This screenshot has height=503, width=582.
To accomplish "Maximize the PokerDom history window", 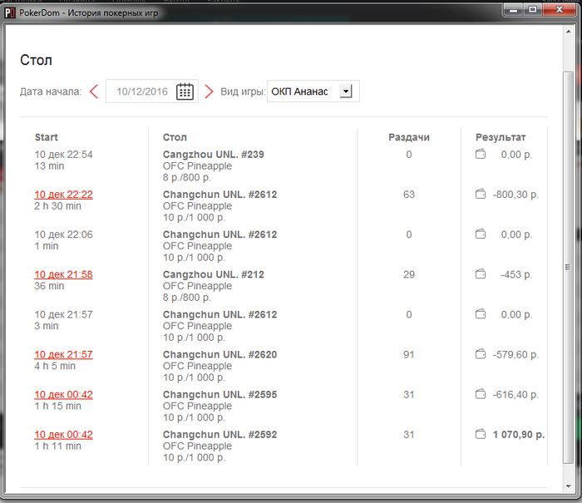I will coord(533,10).
